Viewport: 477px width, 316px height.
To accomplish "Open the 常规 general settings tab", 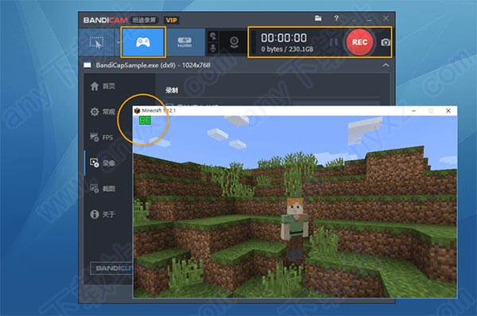I will pyautogui.click(x=103, y=112).
